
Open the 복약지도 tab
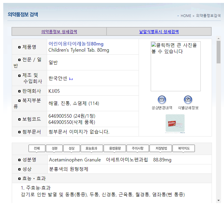(x=184, y=148)
